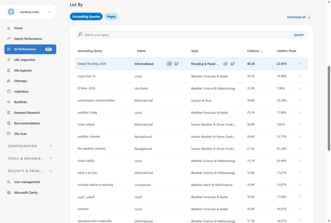The width and height of the screenshot is (331, 223).
Task: Click the Home house icon
Action: (x=9, y=28)
